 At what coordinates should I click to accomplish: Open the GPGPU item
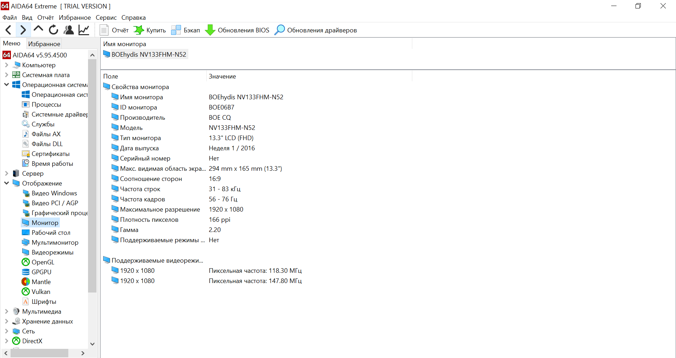pos(37,272)
